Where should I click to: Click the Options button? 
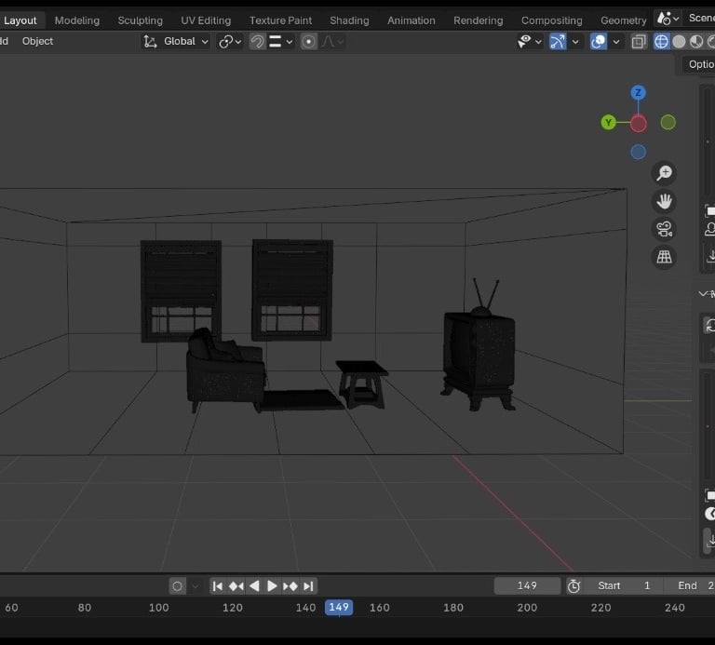pos(700,64)
